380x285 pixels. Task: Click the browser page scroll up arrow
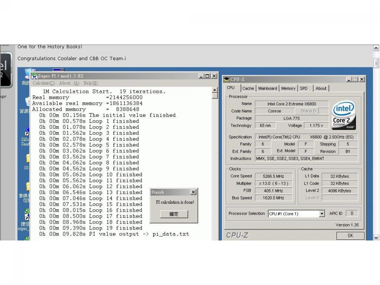pos(376,48)
